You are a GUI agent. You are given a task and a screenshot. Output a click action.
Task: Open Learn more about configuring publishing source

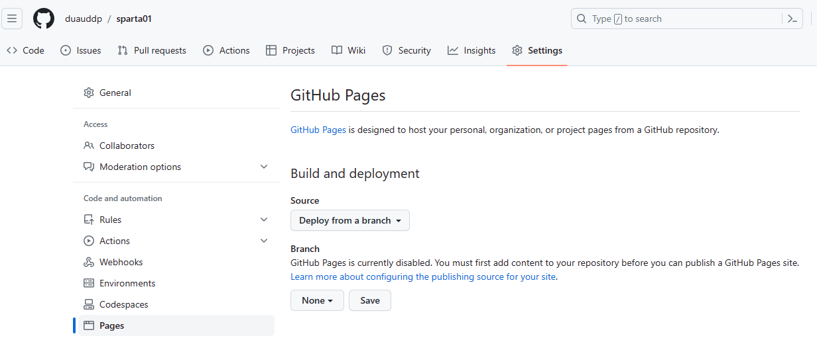click(423, 277)
